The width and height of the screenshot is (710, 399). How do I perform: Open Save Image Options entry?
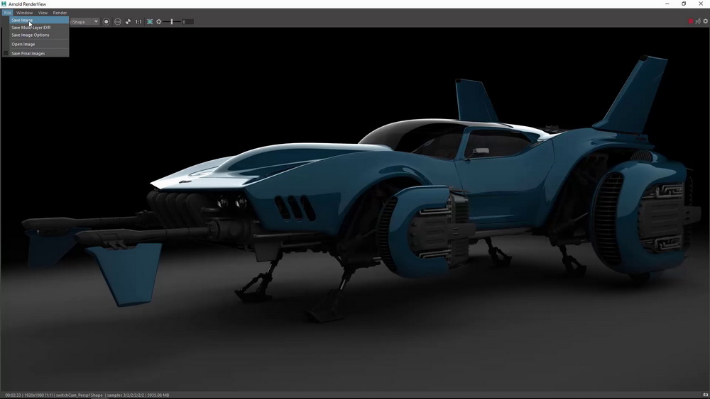click(x=39, y=35)
